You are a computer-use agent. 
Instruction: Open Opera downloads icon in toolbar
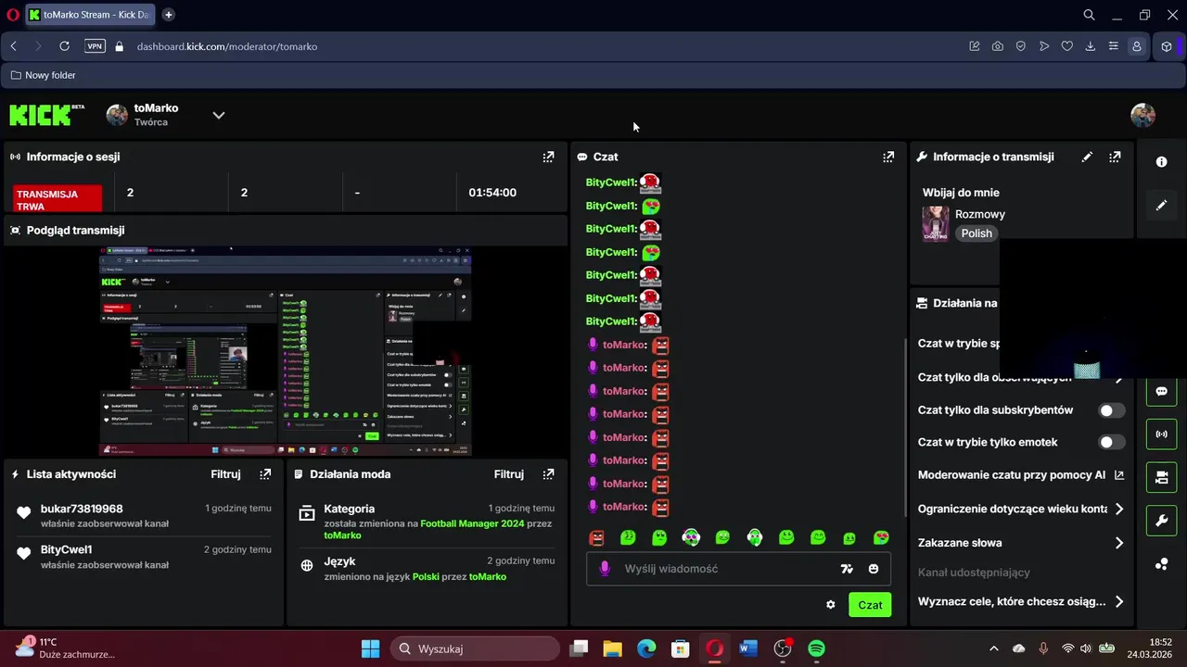coord(1090,46)
